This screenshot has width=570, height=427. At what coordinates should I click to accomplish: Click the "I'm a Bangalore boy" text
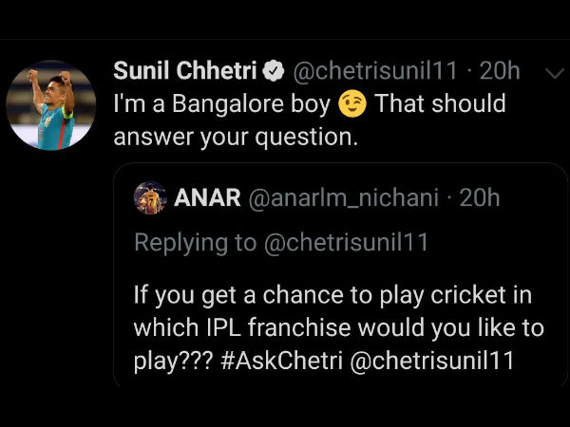(221, 103)
